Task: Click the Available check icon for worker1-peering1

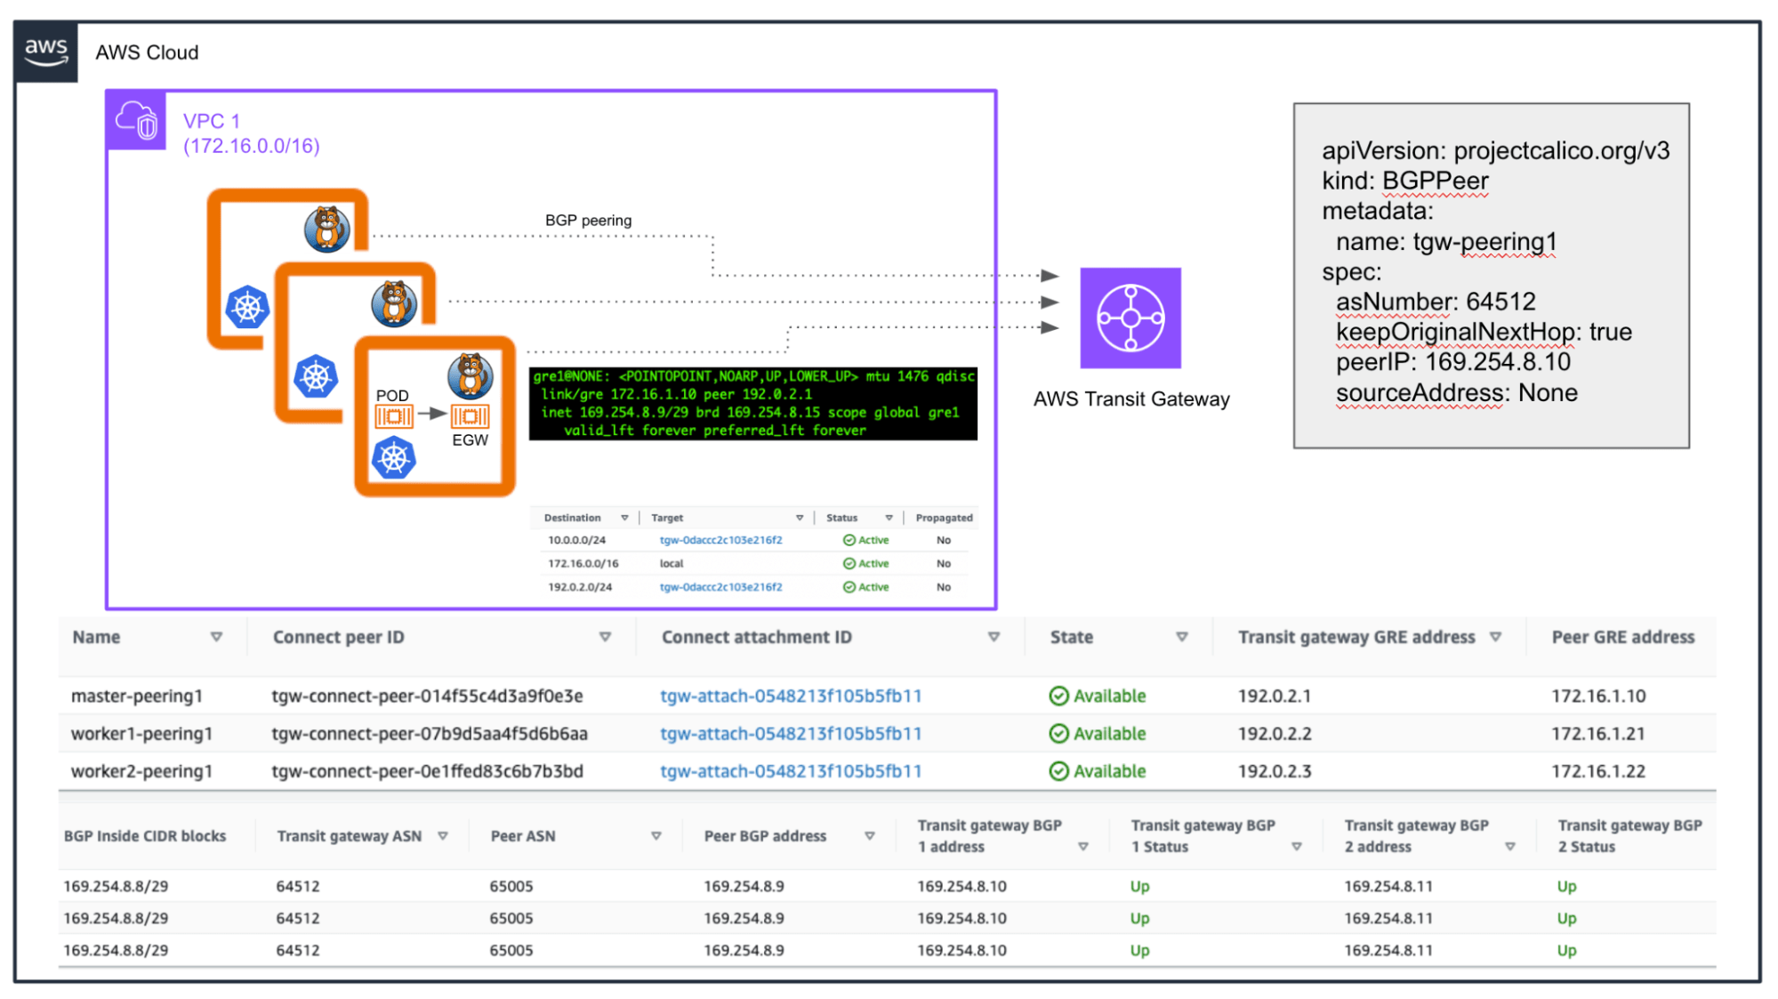Action: pyautogui.click(x=1058, y=733)
